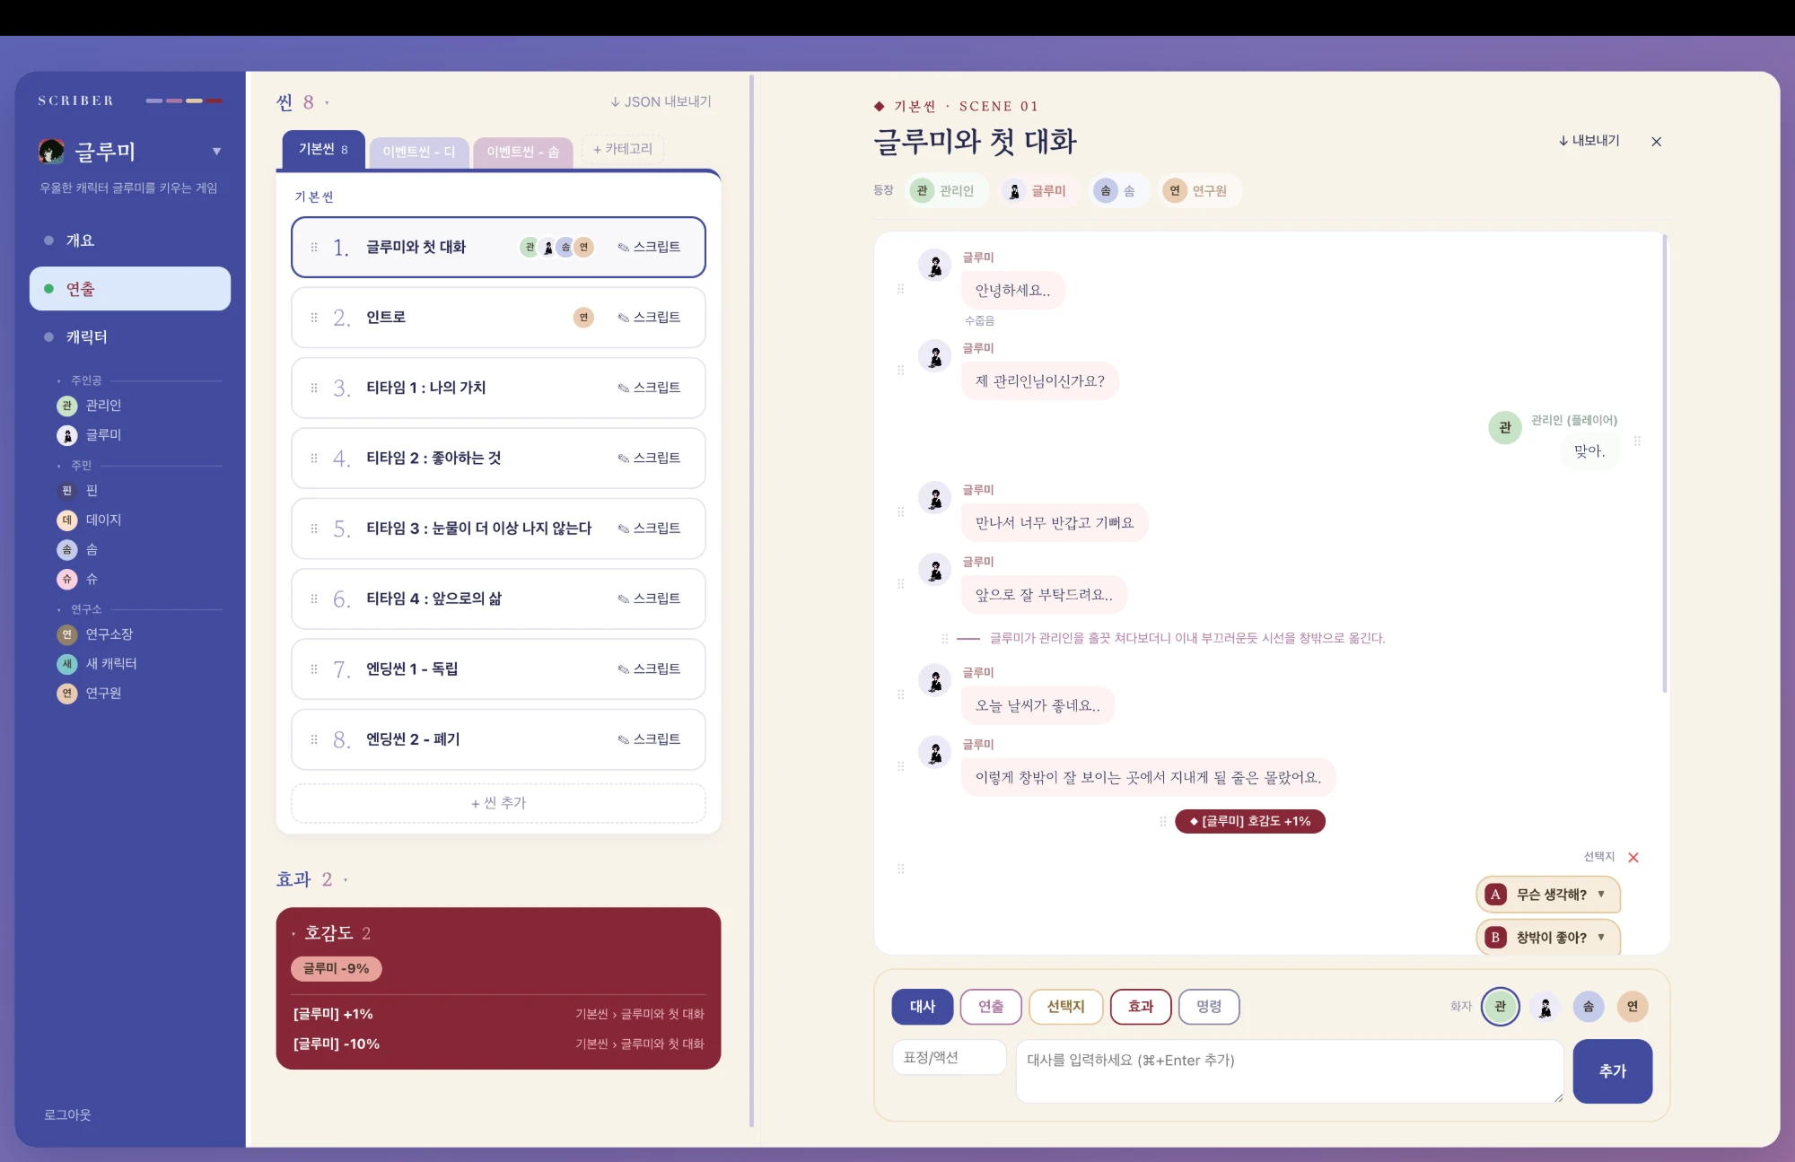1795x1162 pixels.
Task: Open 스크립트 for 엔딩씬 2 - 폐기
Action: pos(649,739)
